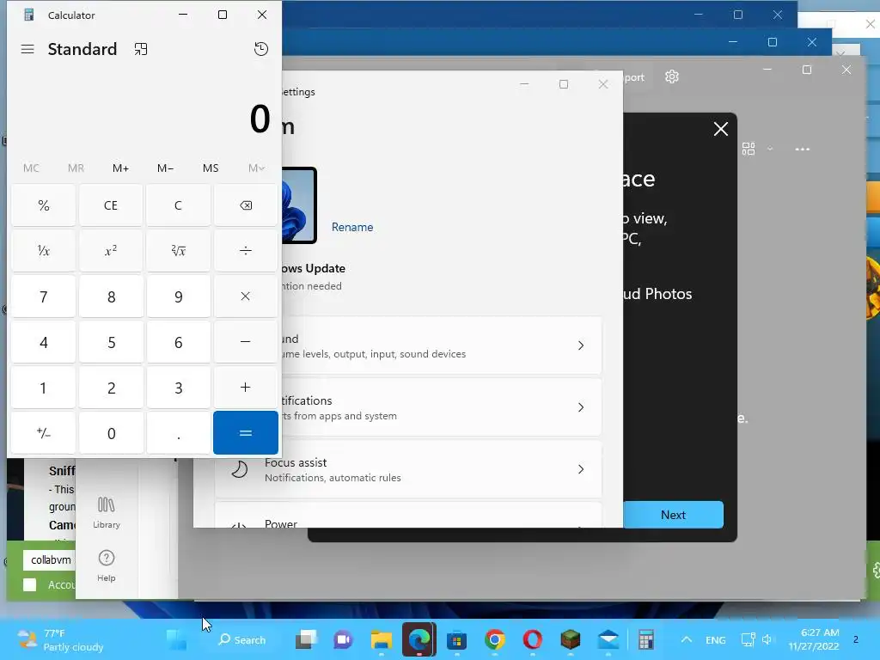Screen dimensions: 880x660
Task: Open the clock and date flyout
Action: pyautogui.click(x=814, y=639)
